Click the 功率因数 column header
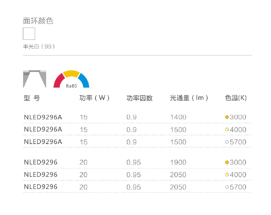 140,98
